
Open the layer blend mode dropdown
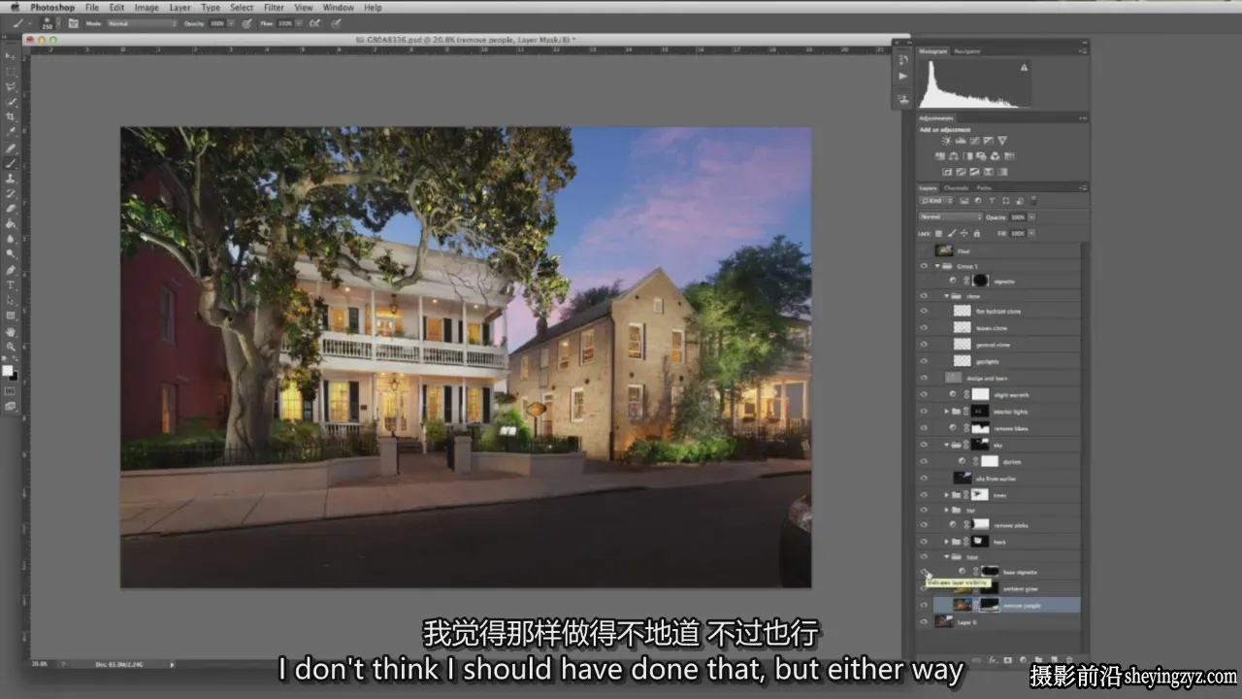(951, 216)
